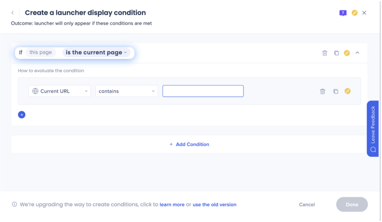The image size is (382, 222).
Task: Collapse the condition using the chevron
Action: pos(357,53)
